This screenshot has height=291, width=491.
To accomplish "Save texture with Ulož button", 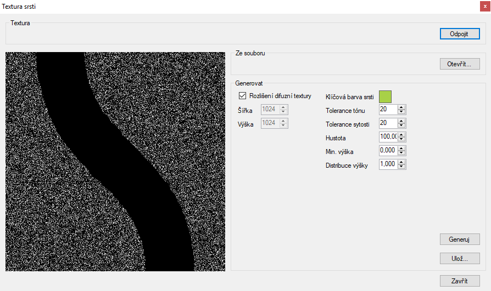I will 460,259.
